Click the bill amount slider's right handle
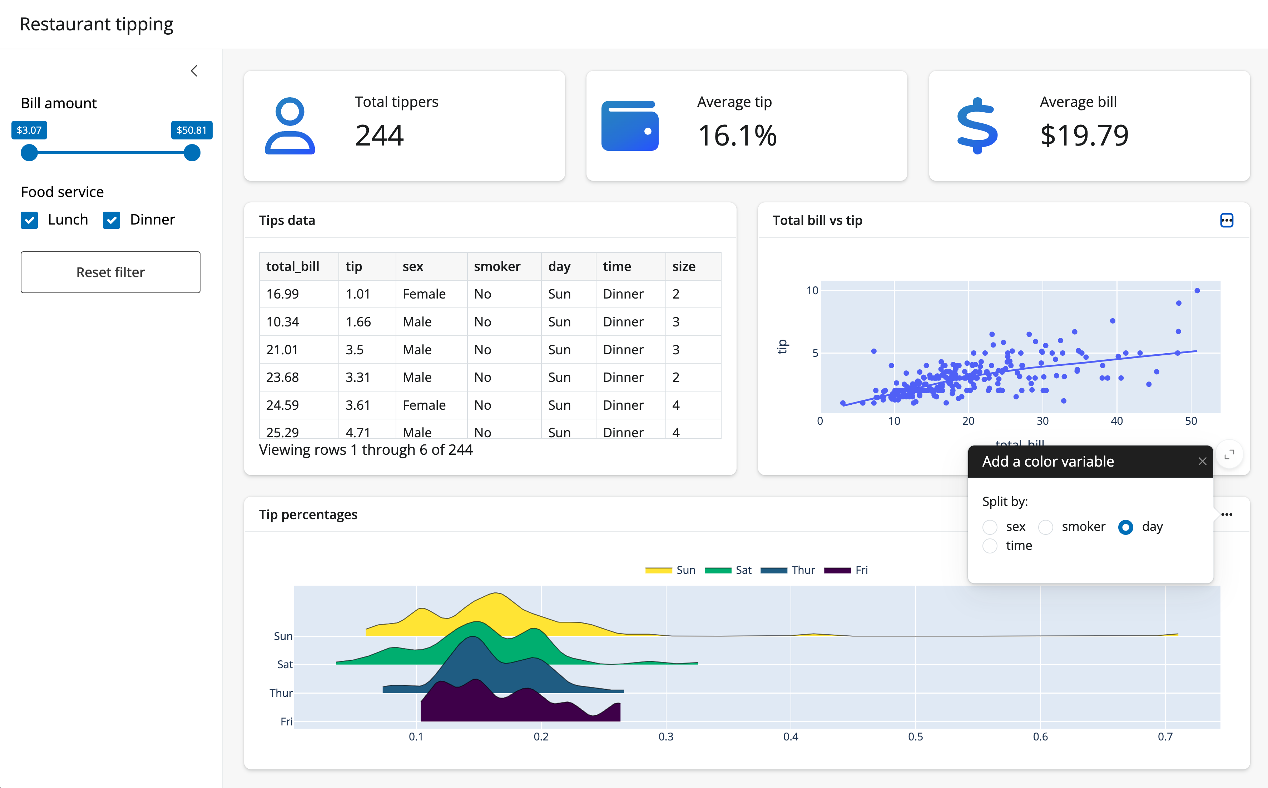 point(192,153)
